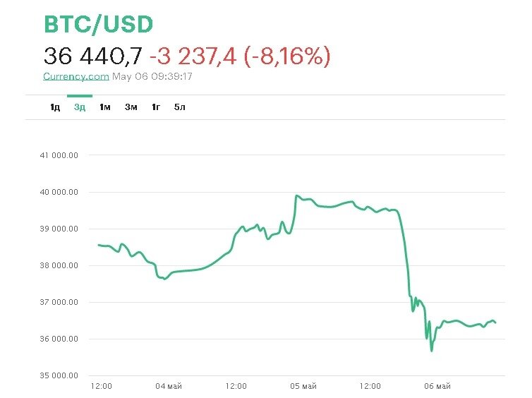This screenshot has height=398, width=532.
Task: Open the Currency.com source link
Action: [76, 76]
